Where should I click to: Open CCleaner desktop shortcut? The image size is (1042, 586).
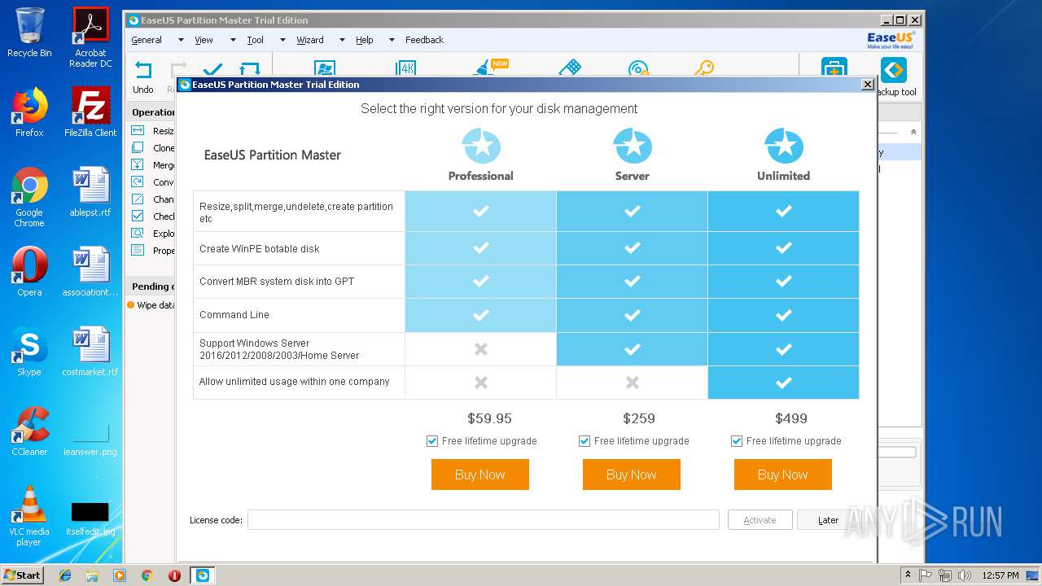point(29,431)
